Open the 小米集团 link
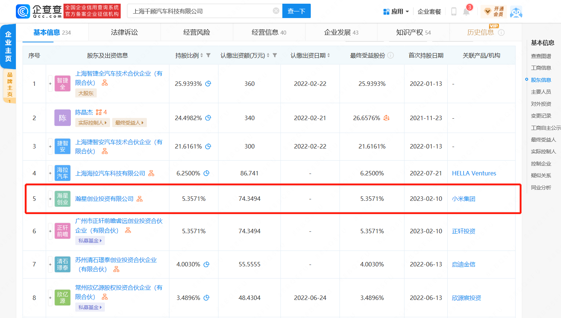This screenshot has width=561, height=318. (464, 199)
